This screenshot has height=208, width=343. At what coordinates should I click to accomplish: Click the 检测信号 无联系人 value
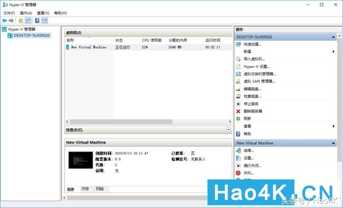point(198,159)
